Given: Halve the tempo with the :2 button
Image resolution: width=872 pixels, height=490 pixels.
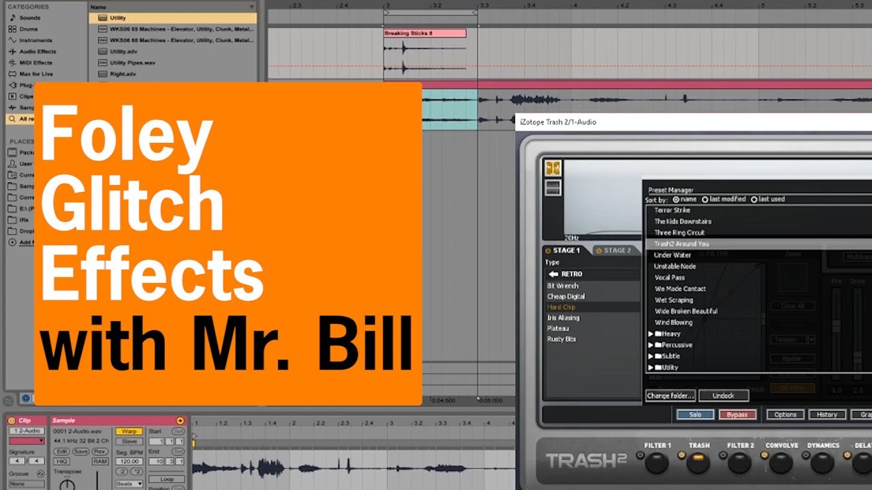Looking at the screenshot, I should pyautogui.click(x=122, y=472).
